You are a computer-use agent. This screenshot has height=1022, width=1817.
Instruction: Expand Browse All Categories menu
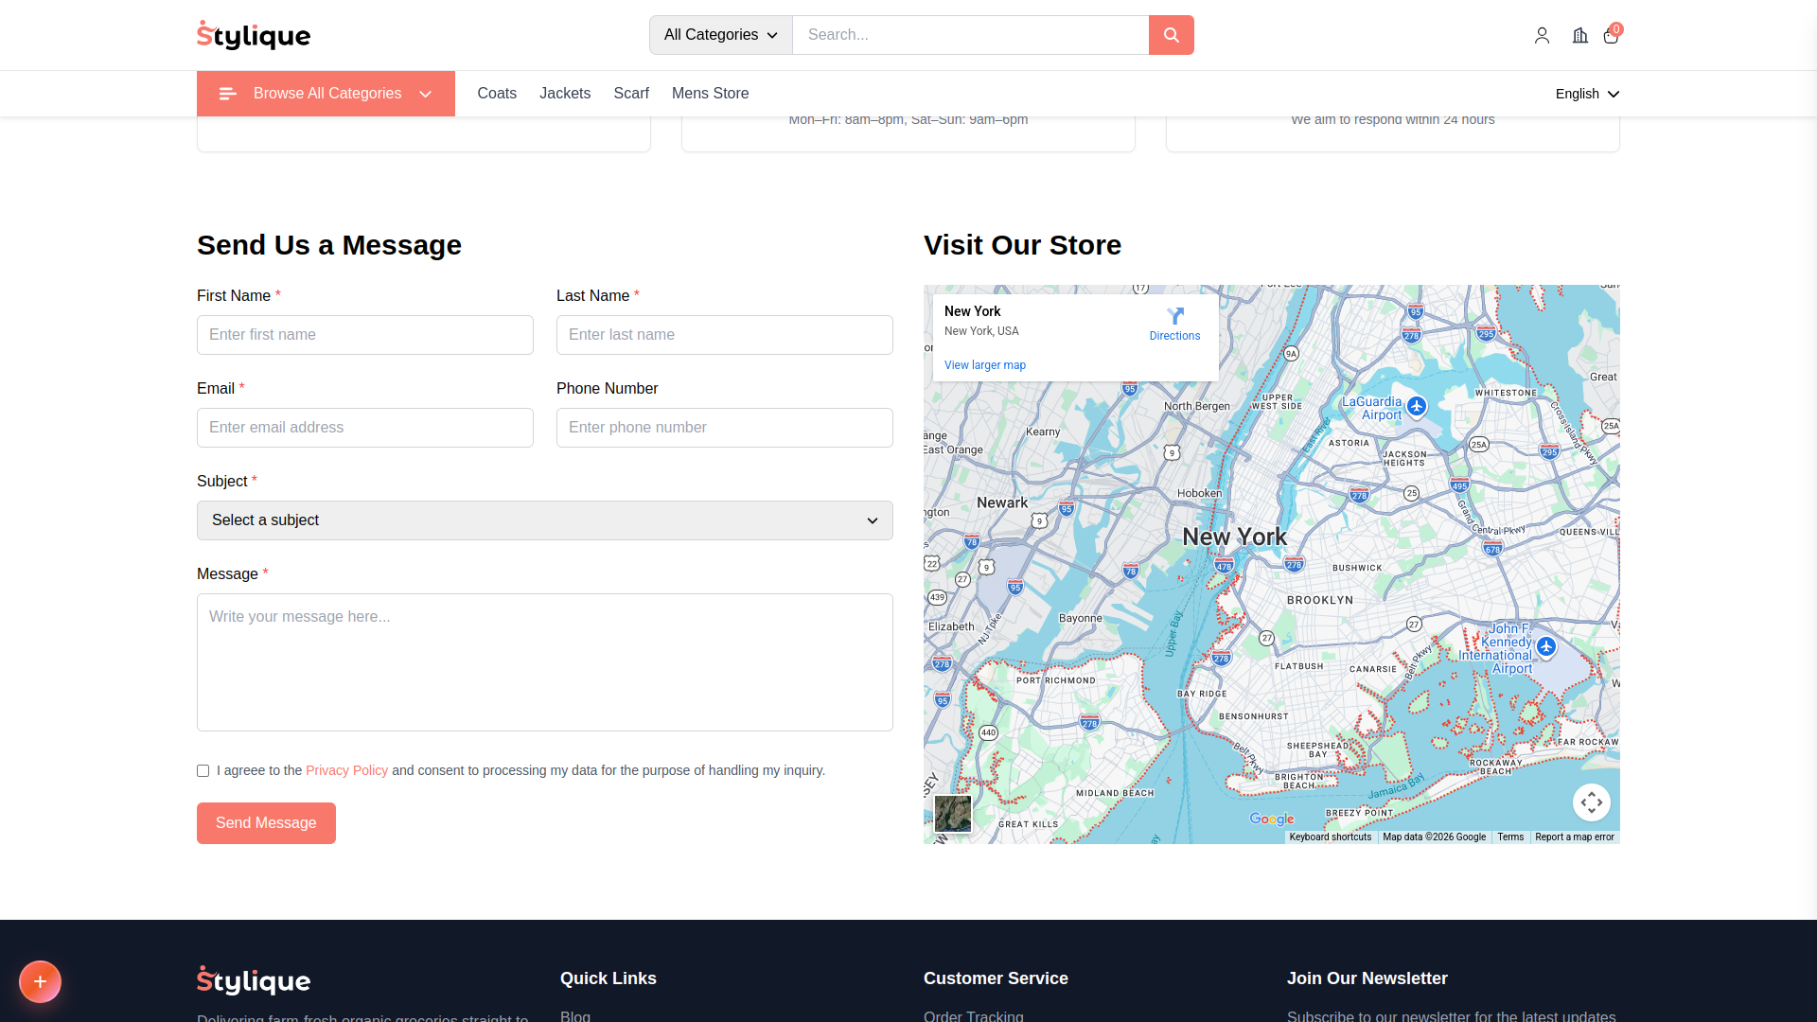pos(326,94)
